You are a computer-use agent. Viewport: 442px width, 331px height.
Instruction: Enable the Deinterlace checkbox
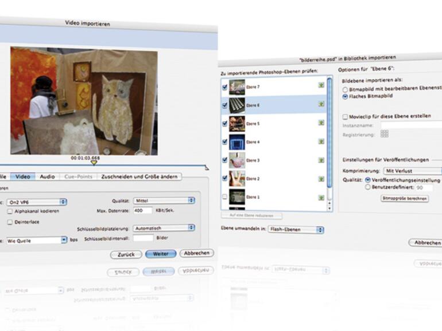10,222
